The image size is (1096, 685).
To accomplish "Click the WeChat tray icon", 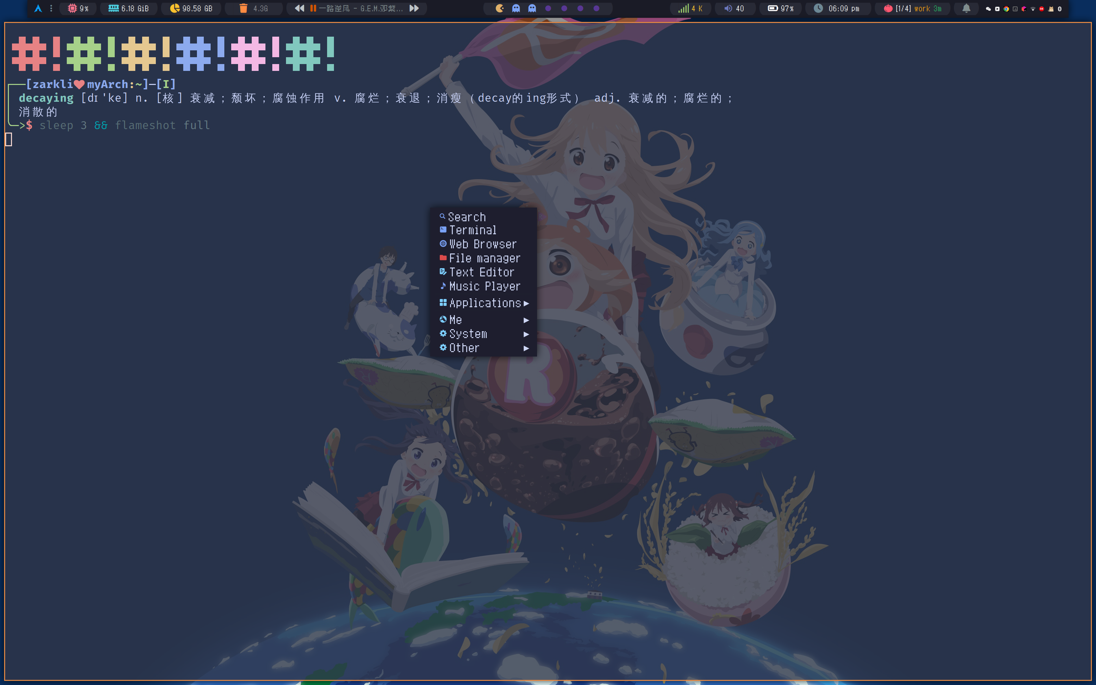I will [x=988, y=9].
